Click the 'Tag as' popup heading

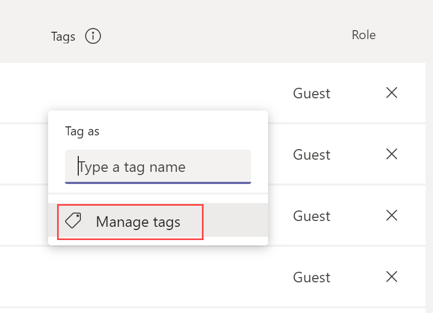point(82,132)
